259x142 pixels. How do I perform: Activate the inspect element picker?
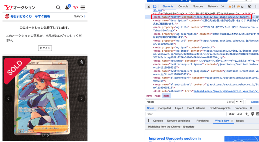[x=148, y=6]
